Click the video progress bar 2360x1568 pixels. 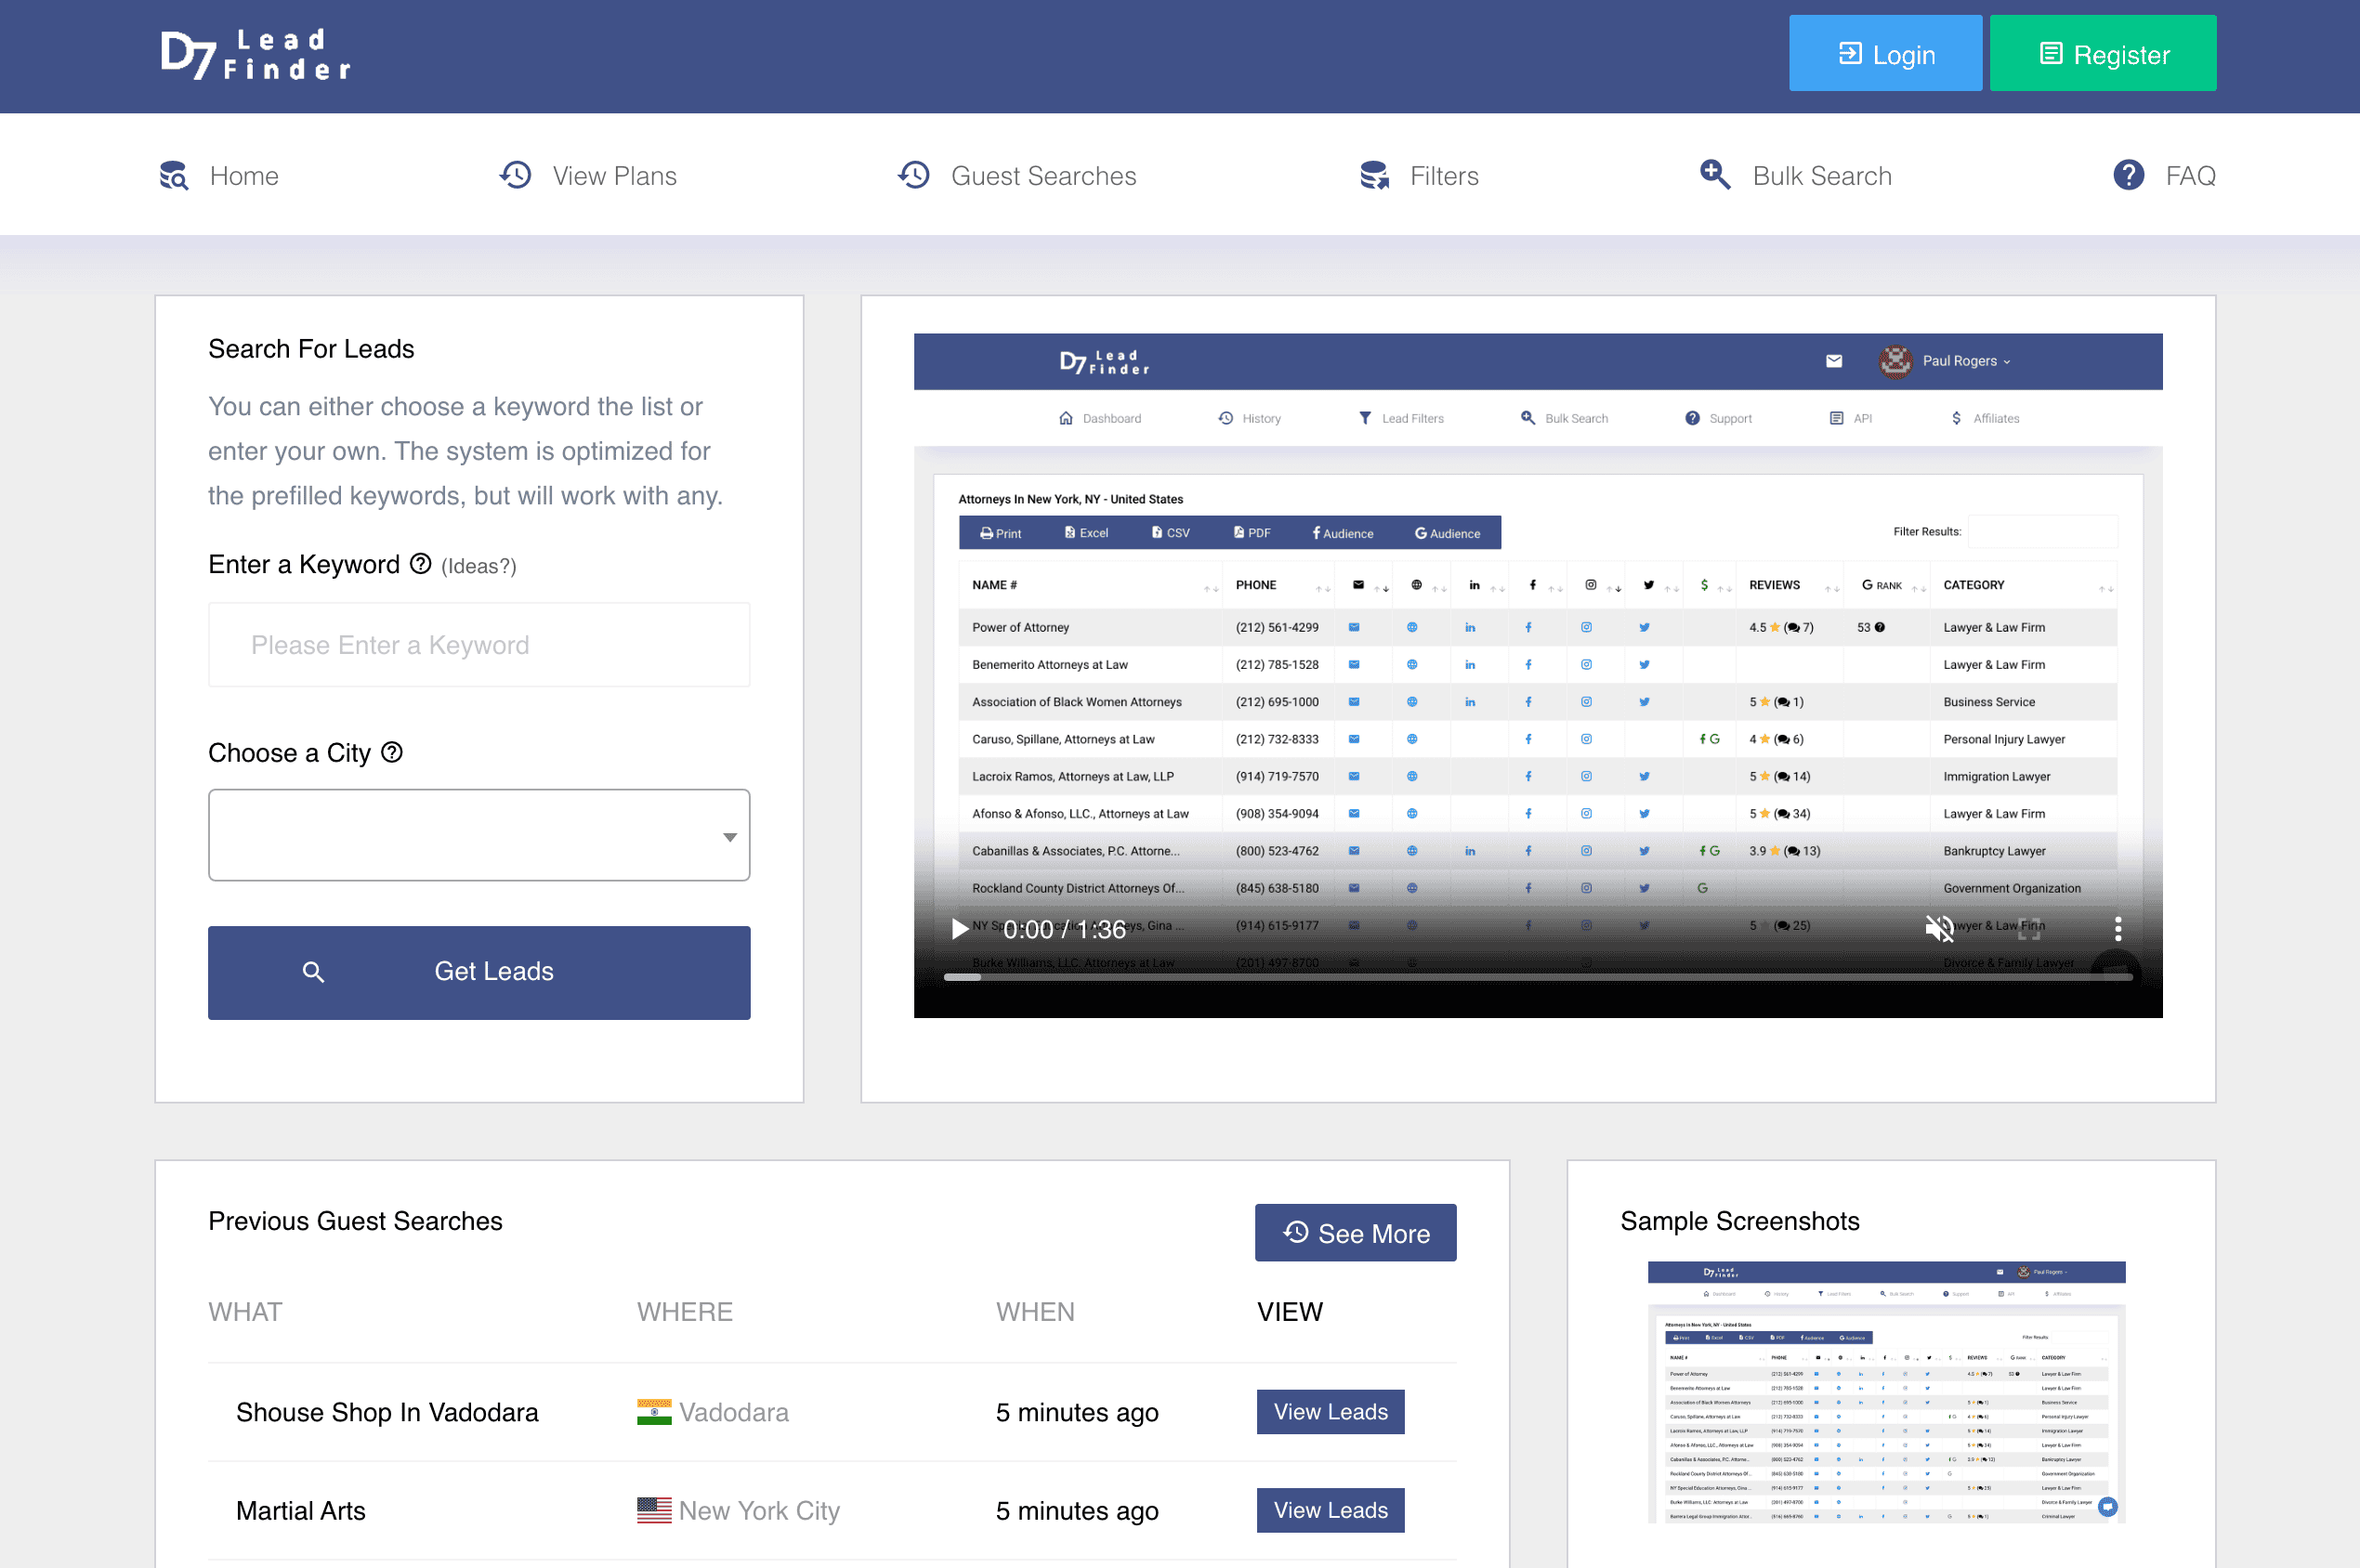(x=1537, y=977)
